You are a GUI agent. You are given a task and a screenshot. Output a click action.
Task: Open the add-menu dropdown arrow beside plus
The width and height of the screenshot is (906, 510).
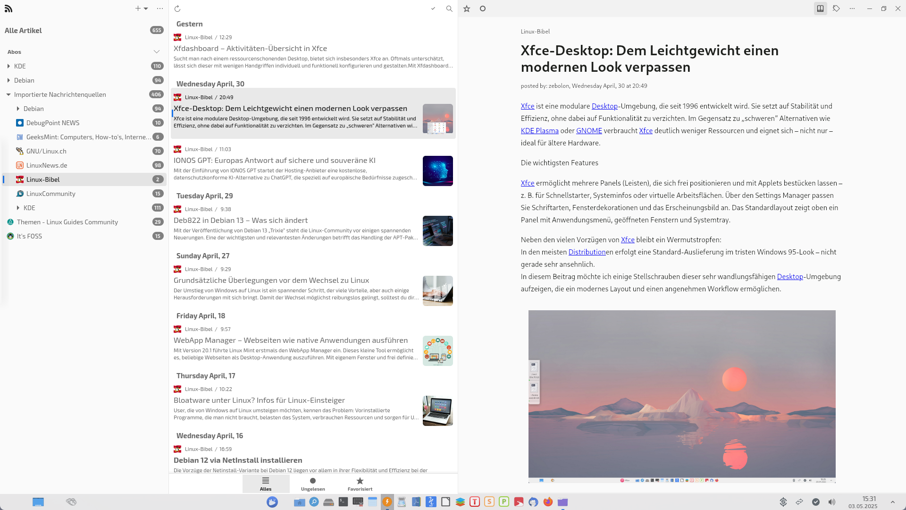pos(146,8)
